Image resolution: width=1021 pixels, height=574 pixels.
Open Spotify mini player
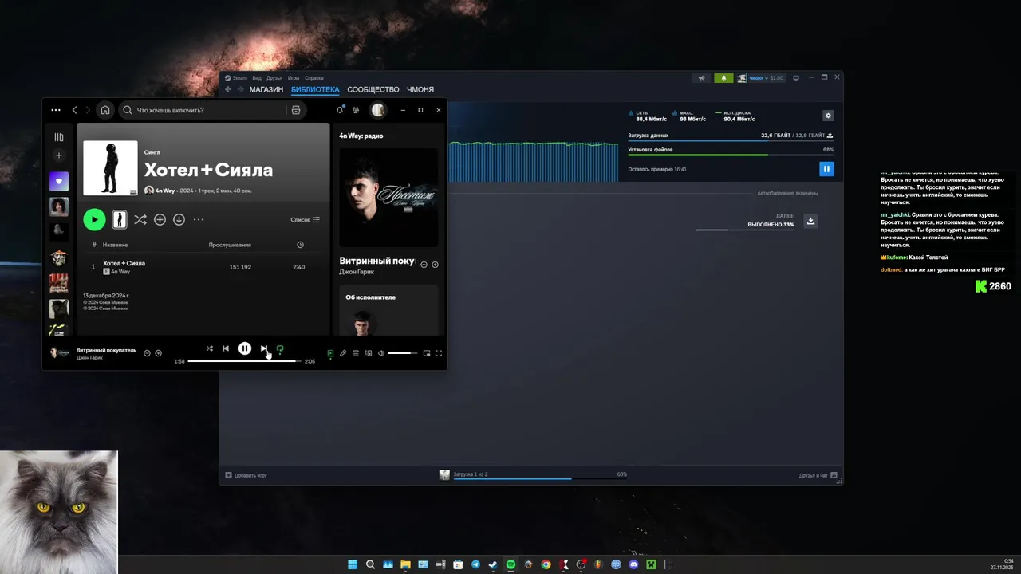tap(427, 353)
